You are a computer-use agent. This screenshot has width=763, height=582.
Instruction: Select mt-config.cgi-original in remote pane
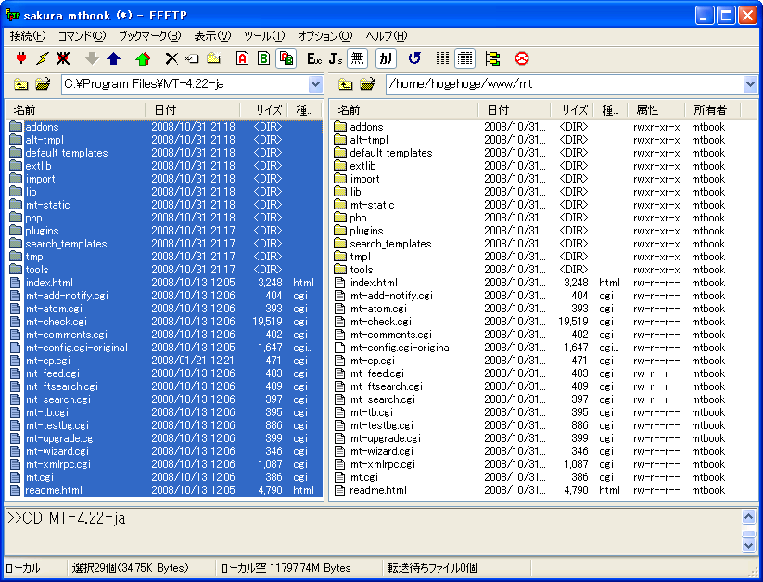[401, 348]
